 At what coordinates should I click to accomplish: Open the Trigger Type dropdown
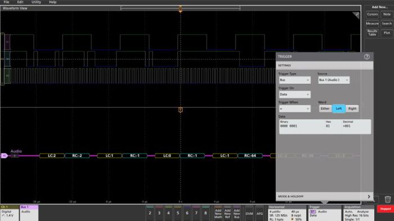[x=294, y=80]
